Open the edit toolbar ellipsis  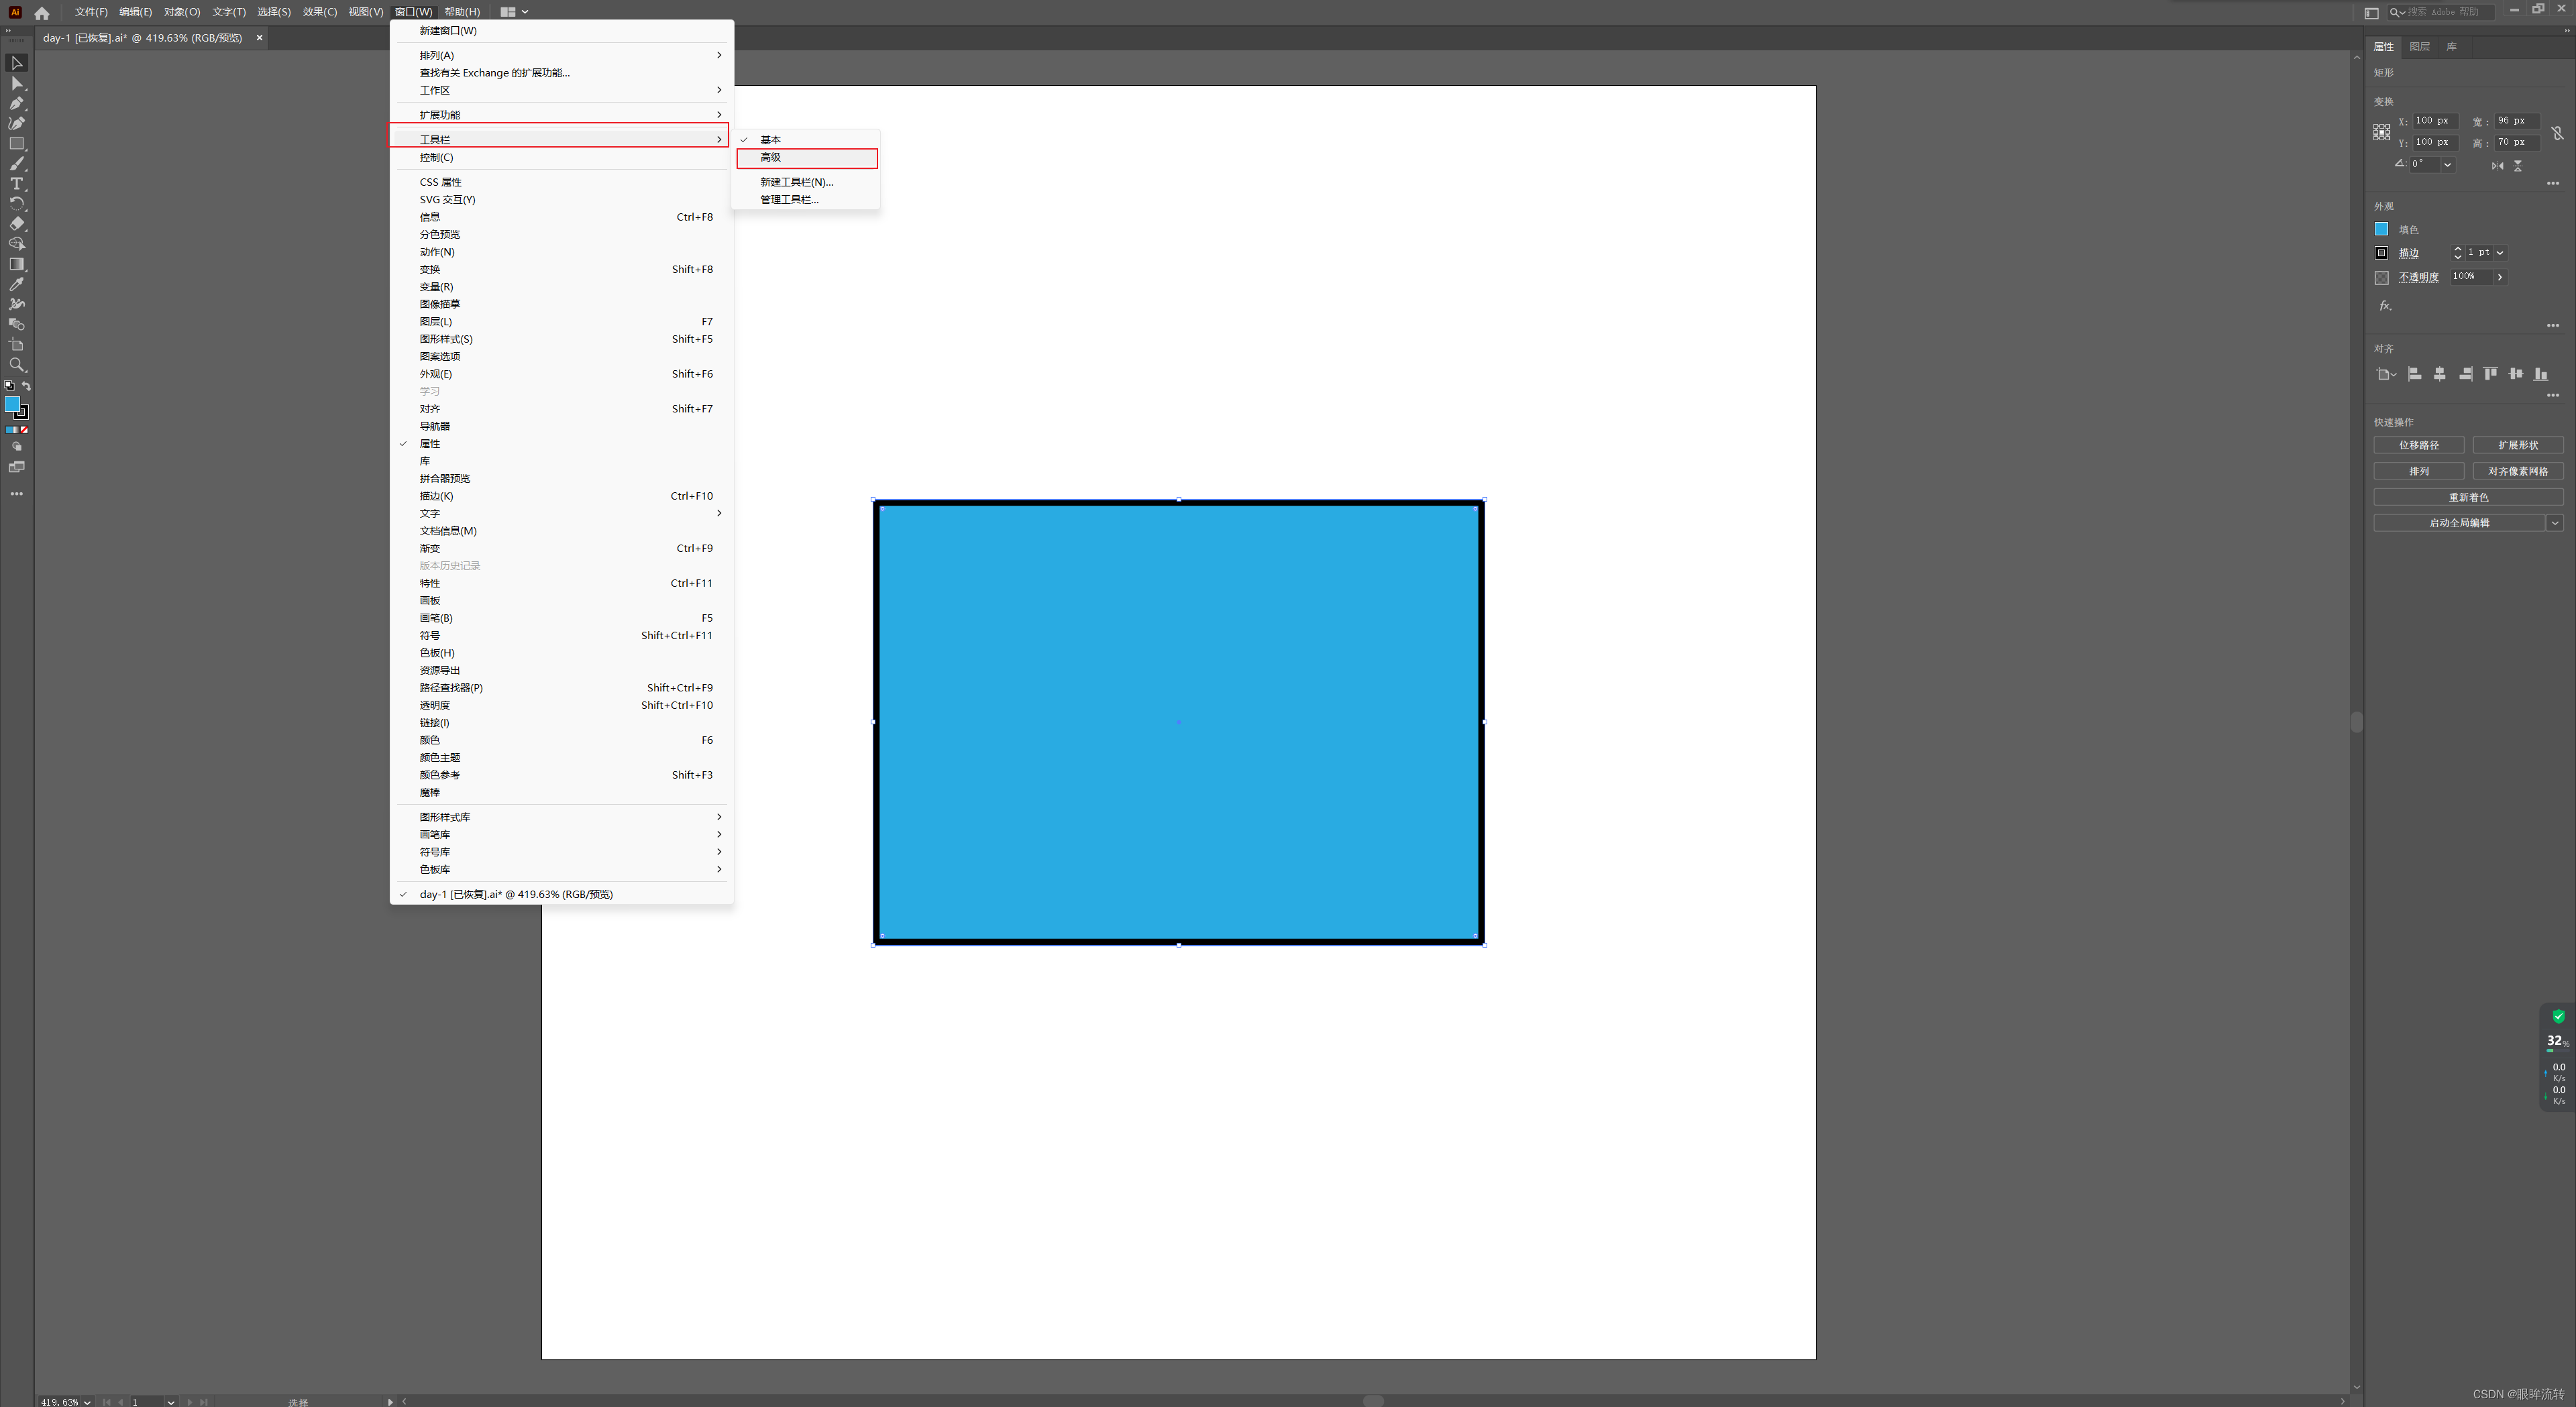17,493
